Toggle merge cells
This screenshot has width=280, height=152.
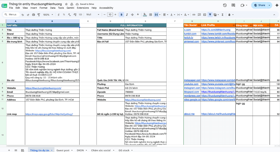click(156, 15)
